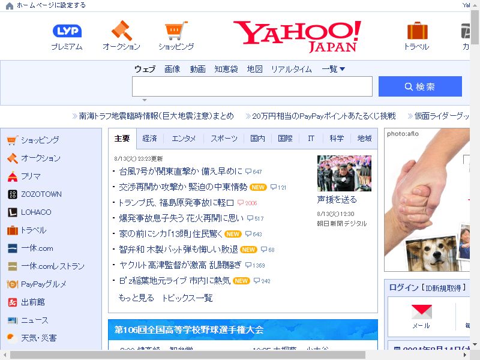Open 一休.com icon in sidebar

tap(12, 248)
